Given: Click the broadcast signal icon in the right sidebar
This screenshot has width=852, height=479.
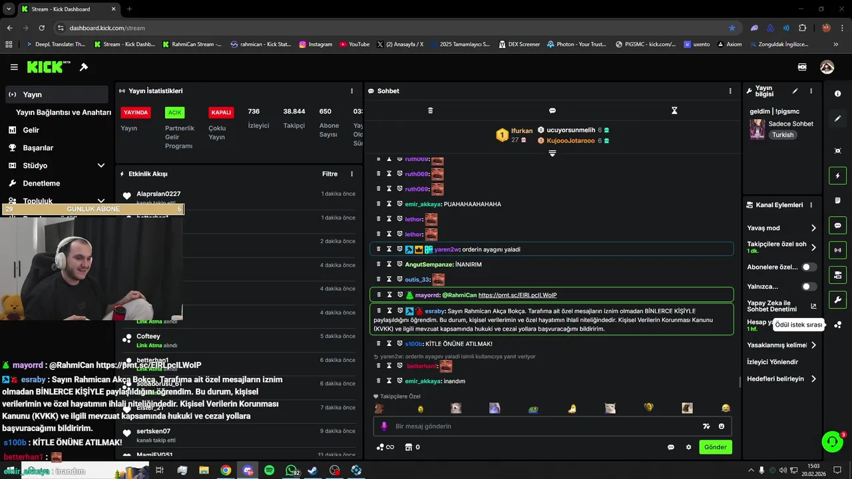Looking at the screenshot, I should (837, 250).
